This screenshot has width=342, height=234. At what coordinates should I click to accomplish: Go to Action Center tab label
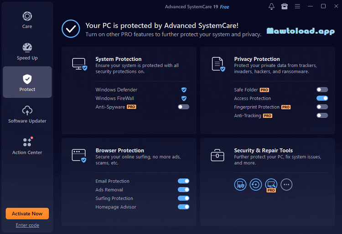tap(27, 153)
